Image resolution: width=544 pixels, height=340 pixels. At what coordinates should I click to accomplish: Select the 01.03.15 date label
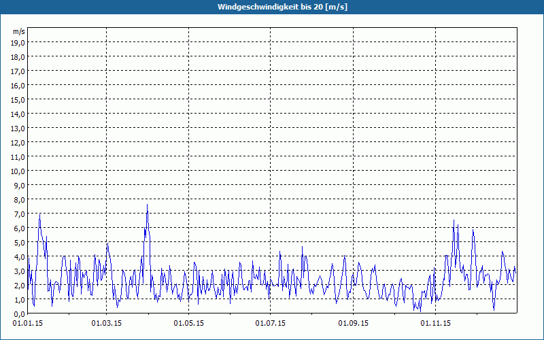pyautogui.click(x=107, y=322)
